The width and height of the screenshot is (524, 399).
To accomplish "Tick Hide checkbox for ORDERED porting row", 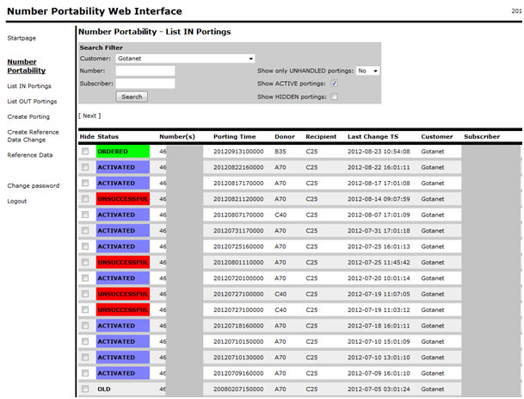I will 85,152.
